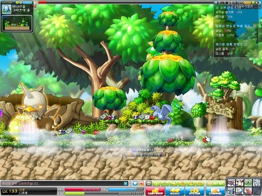Click the first quickslot skill icon
The image size is (262, 196).
pos(231,183)
